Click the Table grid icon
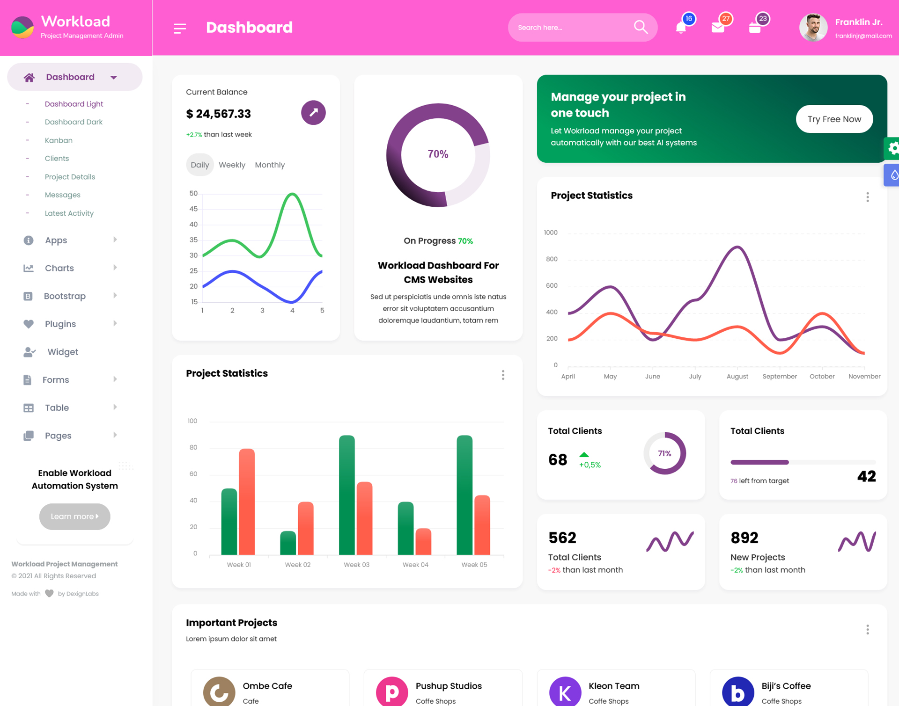Viewport: 899px width, 706px height. coord(29,408)
